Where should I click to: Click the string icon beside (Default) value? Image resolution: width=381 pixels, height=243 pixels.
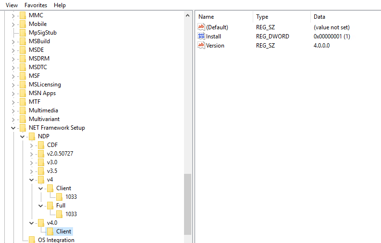(201, 27)
